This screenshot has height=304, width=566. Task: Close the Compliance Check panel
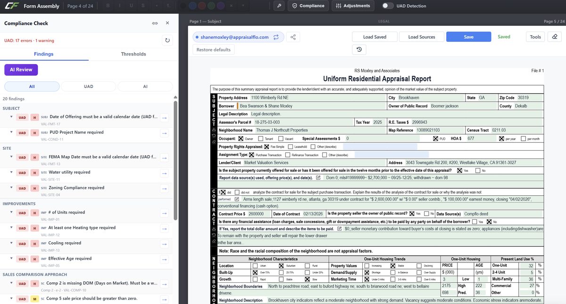[x=167, y=23]
